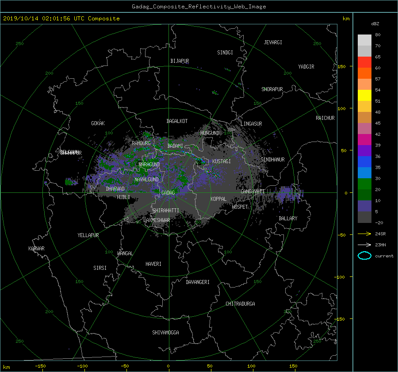Click the KOPPAL town label
The width and height of the screenshot is (398, 372).
pos(218,199)
